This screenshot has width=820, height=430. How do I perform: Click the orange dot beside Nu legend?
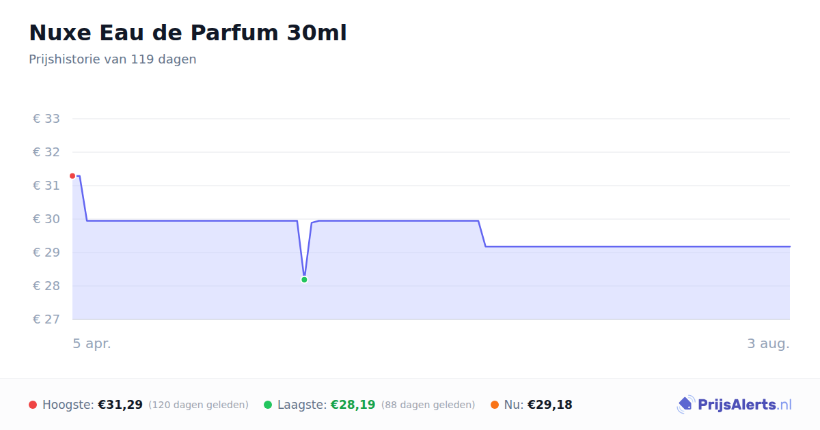point(495,405)
